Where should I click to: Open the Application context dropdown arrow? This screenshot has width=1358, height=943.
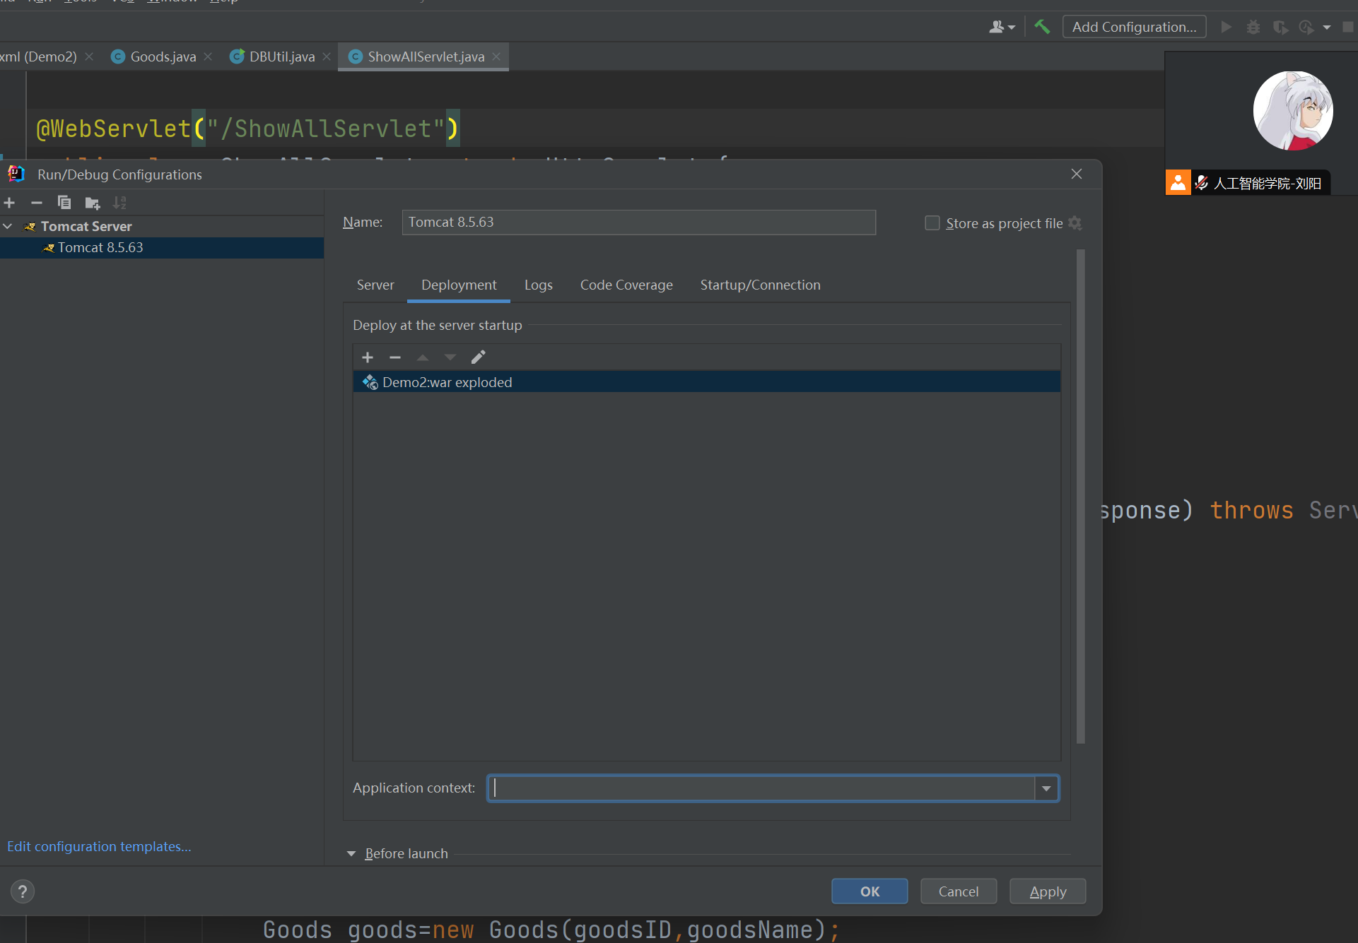1046,788
